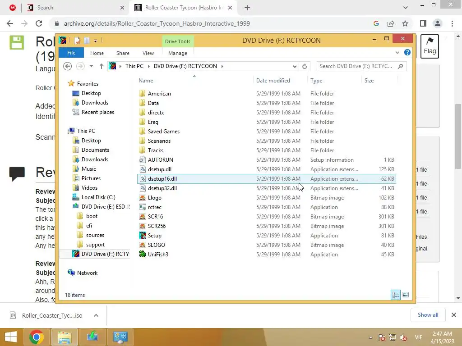The image size is (462, 346).
Task: Click the Chrome URL address bar
Action: tap(212, 23)
